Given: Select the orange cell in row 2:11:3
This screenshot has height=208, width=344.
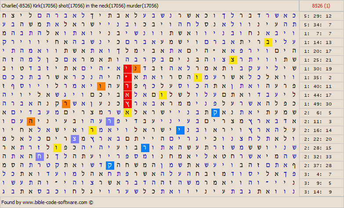Looking at the screenshot, I should point(31,121).
